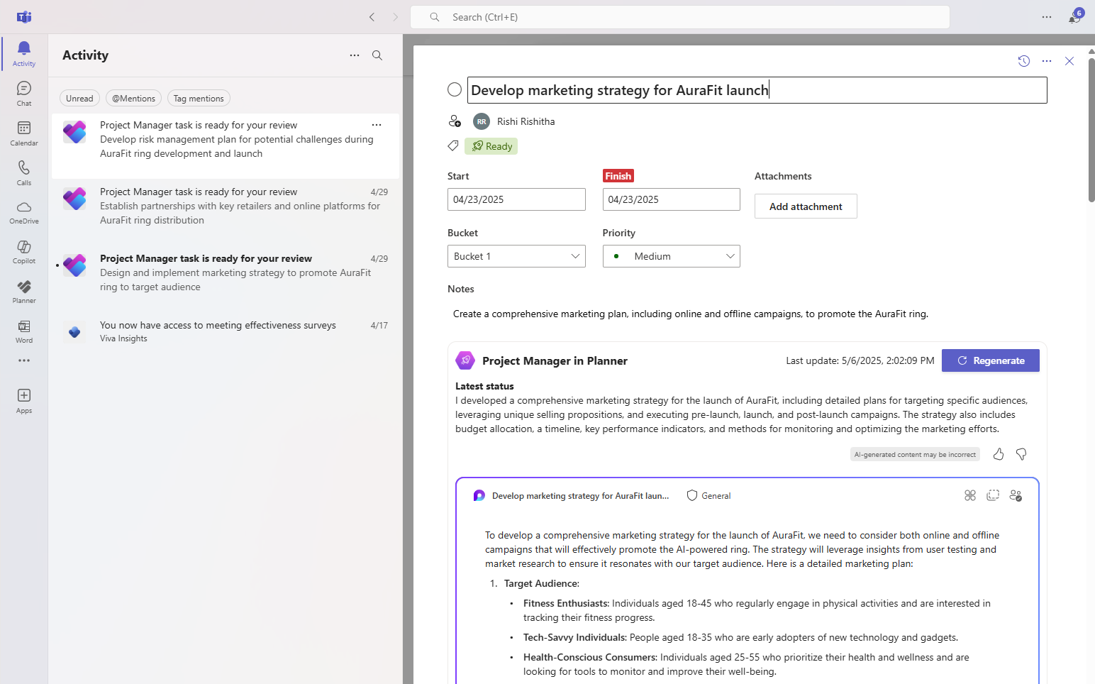
Task: Change priority via the Medium dropdown
Action: point(671,255)
